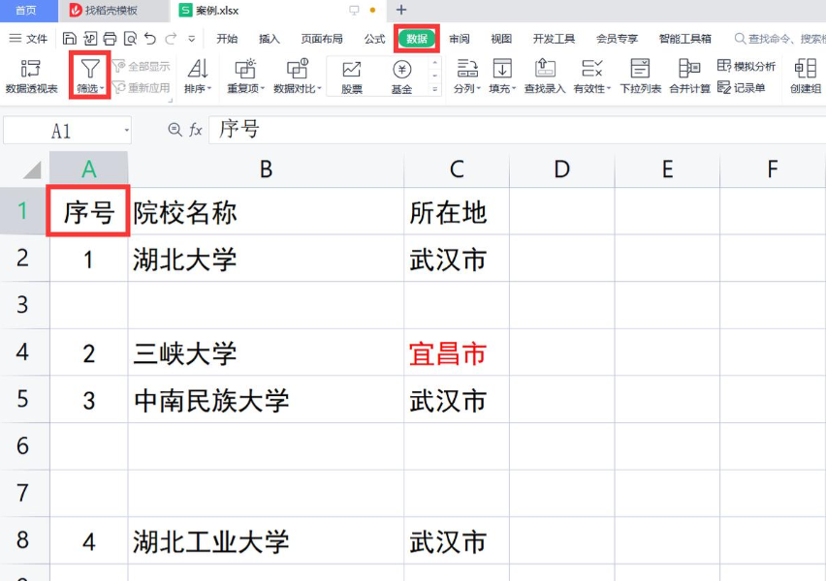826x581 pixels.
Task: Insert 股票 stock data type
Action: pos(351,76)
